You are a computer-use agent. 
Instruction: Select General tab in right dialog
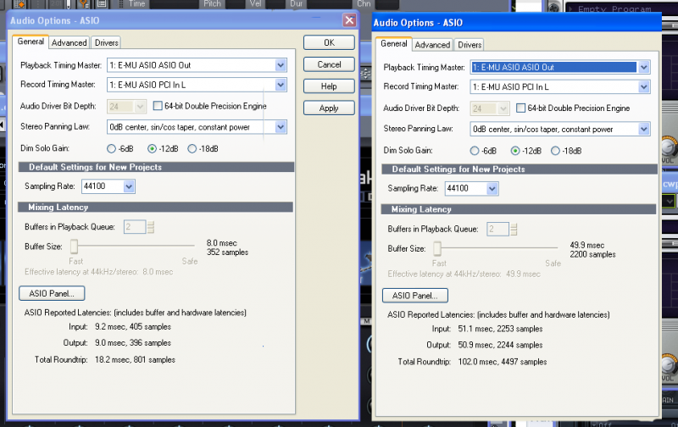tap(392, 44)
